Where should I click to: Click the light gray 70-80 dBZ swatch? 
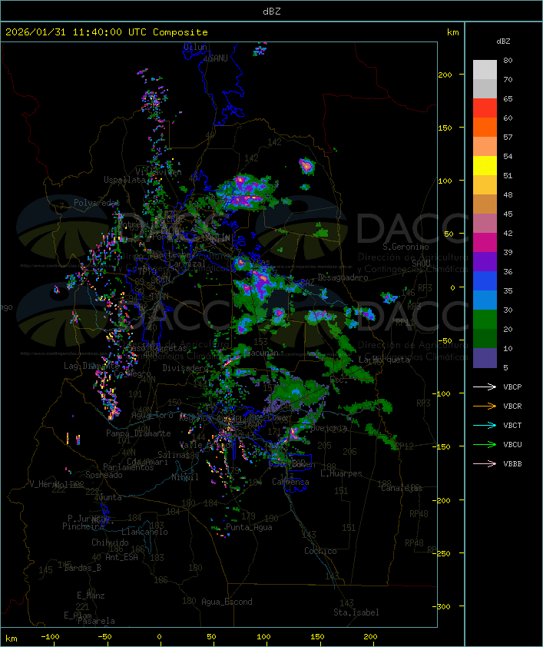(485, 70)
